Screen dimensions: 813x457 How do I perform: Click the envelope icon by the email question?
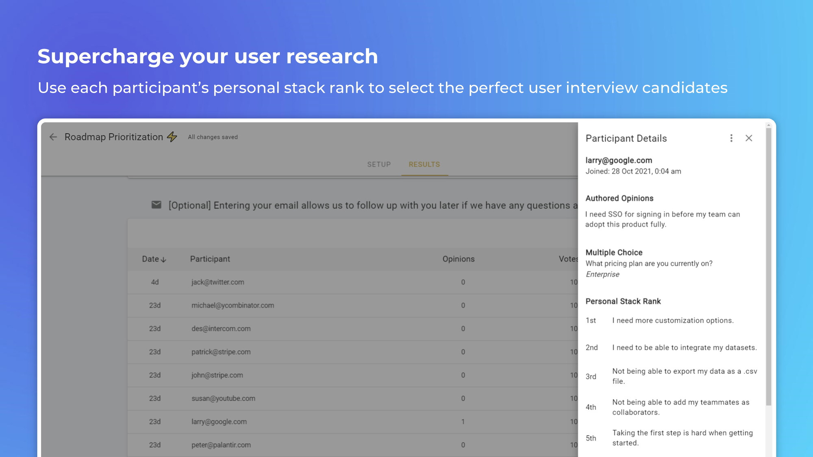click(x=157, y=205)
